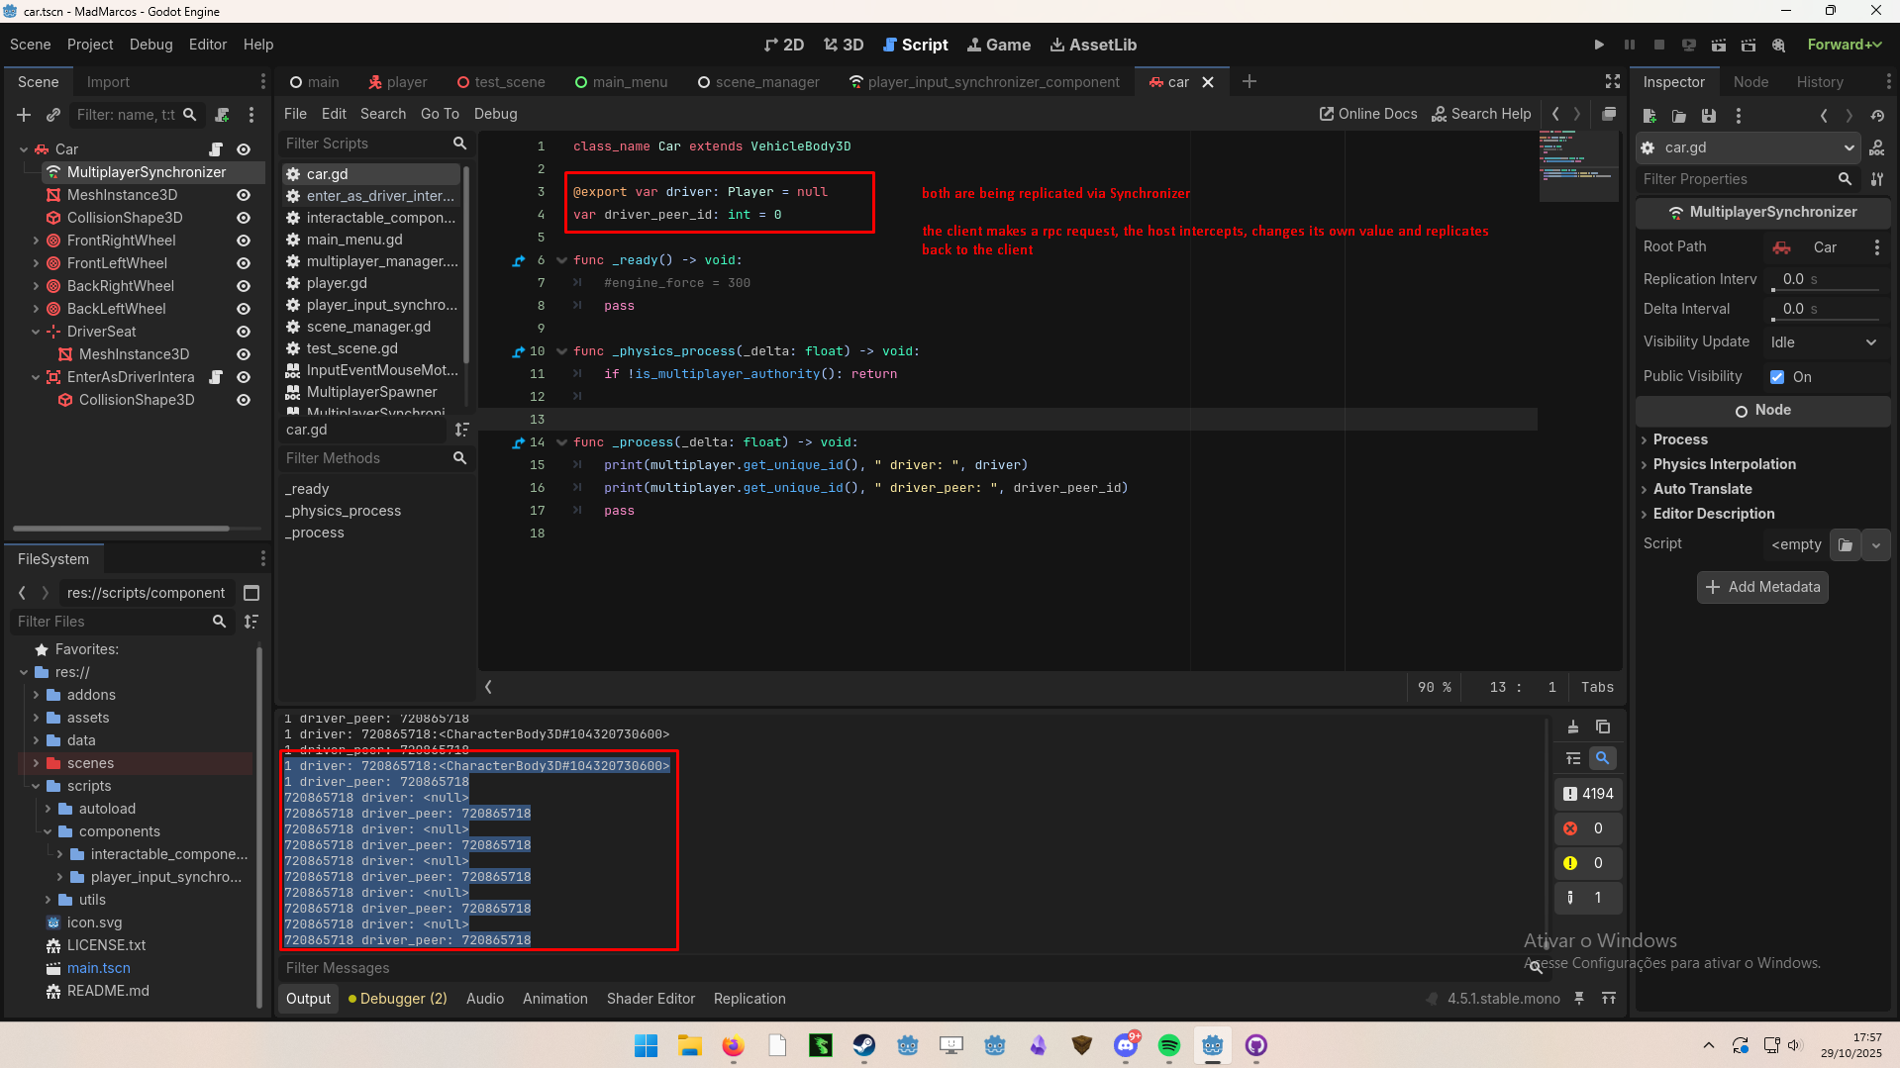1900x1068 pixels.
Task: Hide the MeshInstance3D node under Car
Action: click(x=243, y=195)
